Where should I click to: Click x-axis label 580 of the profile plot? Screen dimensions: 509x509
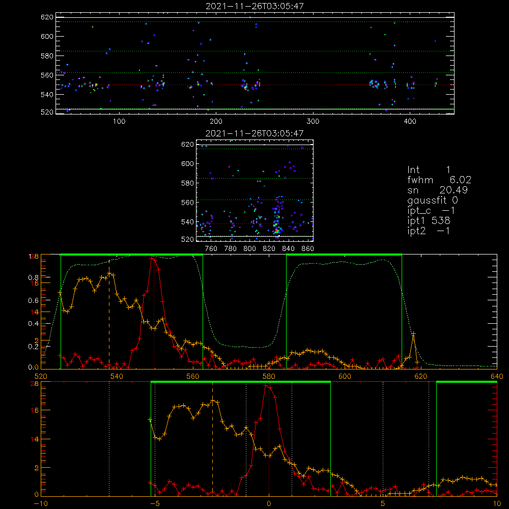click(x=269, y=376)
